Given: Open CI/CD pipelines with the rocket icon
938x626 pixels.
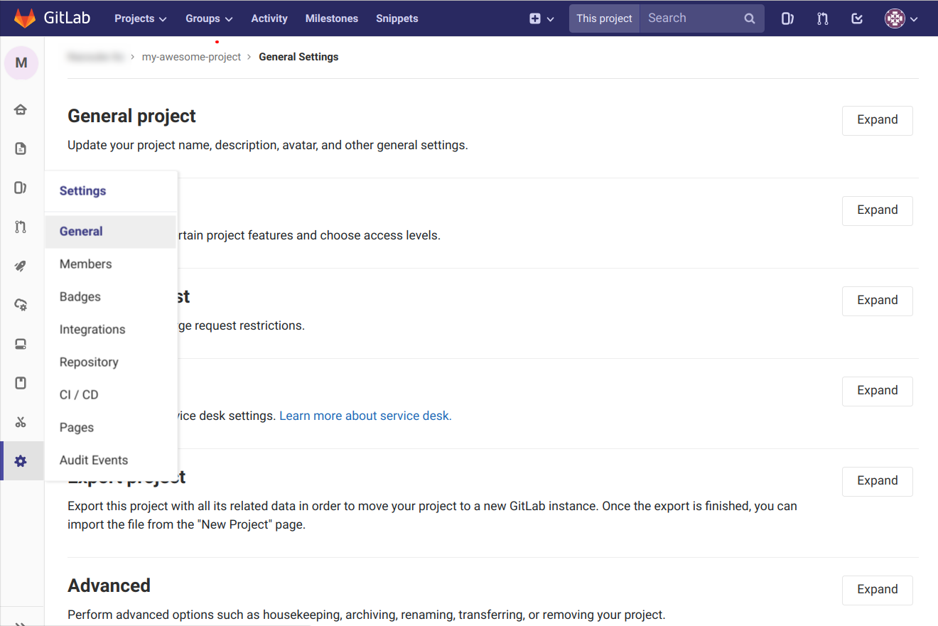Looking at the screenshot, I should click(x=21, y=265).
